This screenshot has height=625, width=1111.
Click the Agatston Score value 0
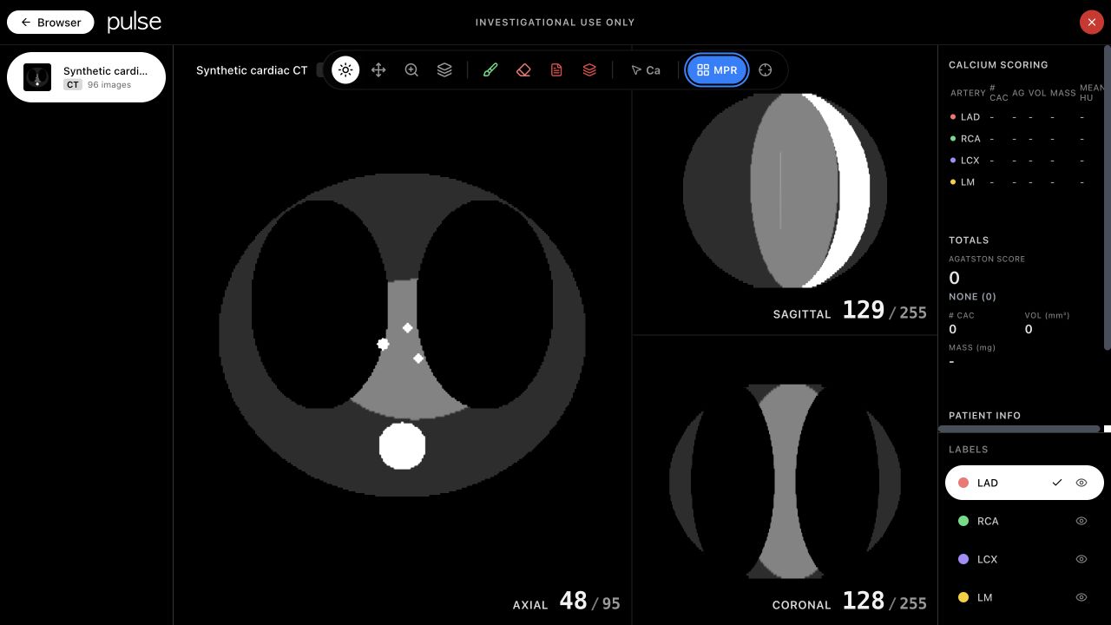pos(955,278)
